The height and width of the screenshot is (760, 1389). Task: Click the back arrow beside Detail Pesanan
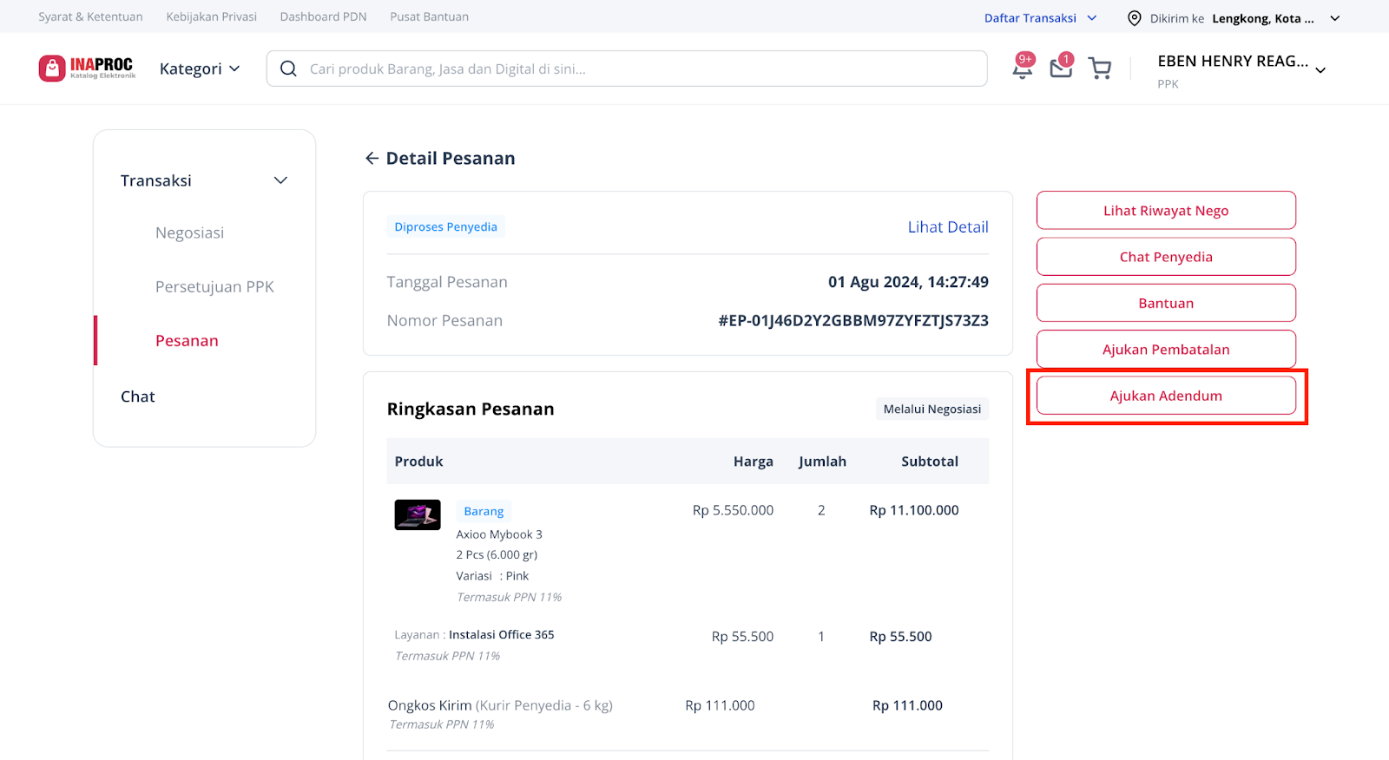point(372,158)
